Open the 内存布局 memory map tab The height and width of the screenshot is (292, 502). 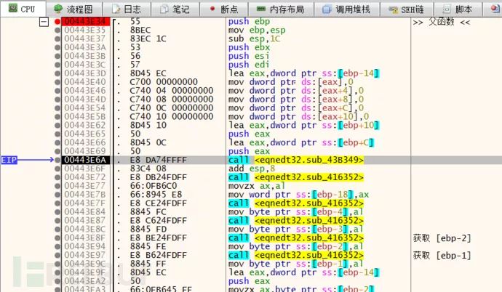(x=281, y=9)
